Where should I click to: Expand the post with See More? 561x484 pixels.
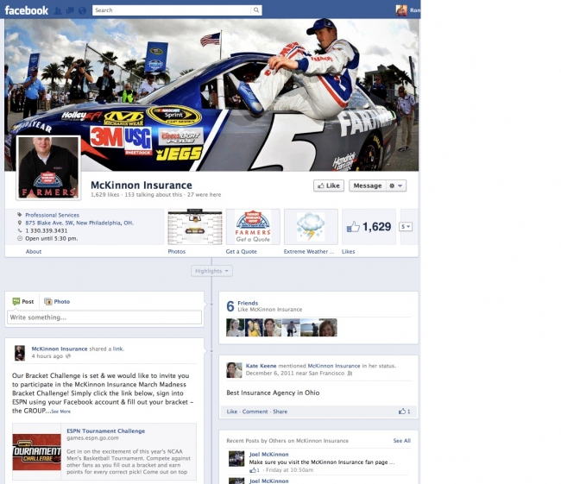[60, 412]
